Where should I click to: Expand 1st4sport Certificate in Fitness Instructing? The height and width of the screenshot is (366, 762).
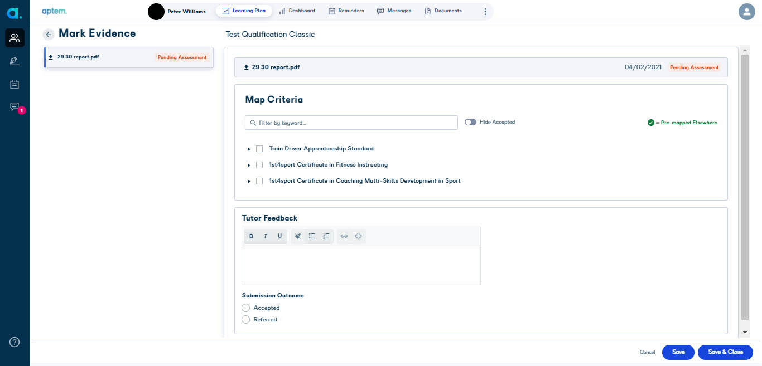(249, 165)
